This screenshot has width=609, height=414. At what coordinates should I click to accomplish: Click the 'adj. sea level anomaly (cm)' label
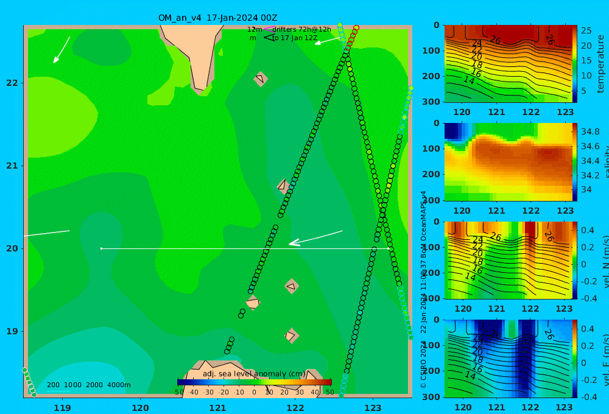[x=254, y=374]
